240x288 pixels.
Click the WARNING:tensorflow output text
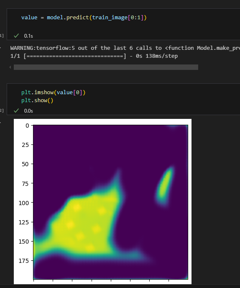(125, 48)
